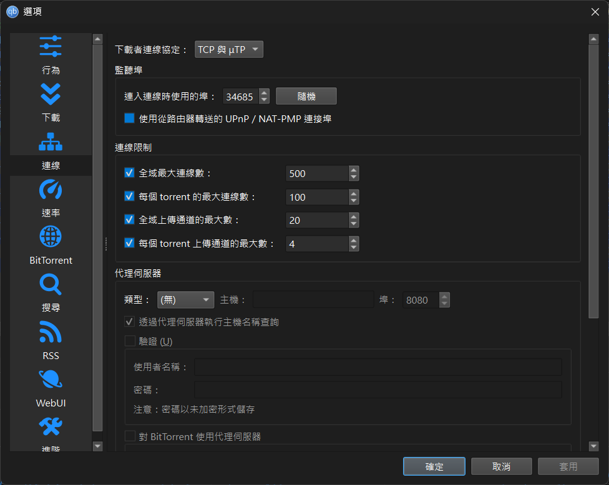Increase per-torrent max connections 100

click(x=353, y=193)
